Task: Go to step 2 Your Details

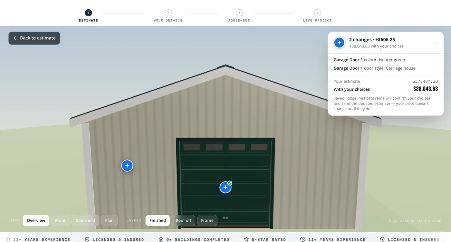Action: tap(168, 15)
